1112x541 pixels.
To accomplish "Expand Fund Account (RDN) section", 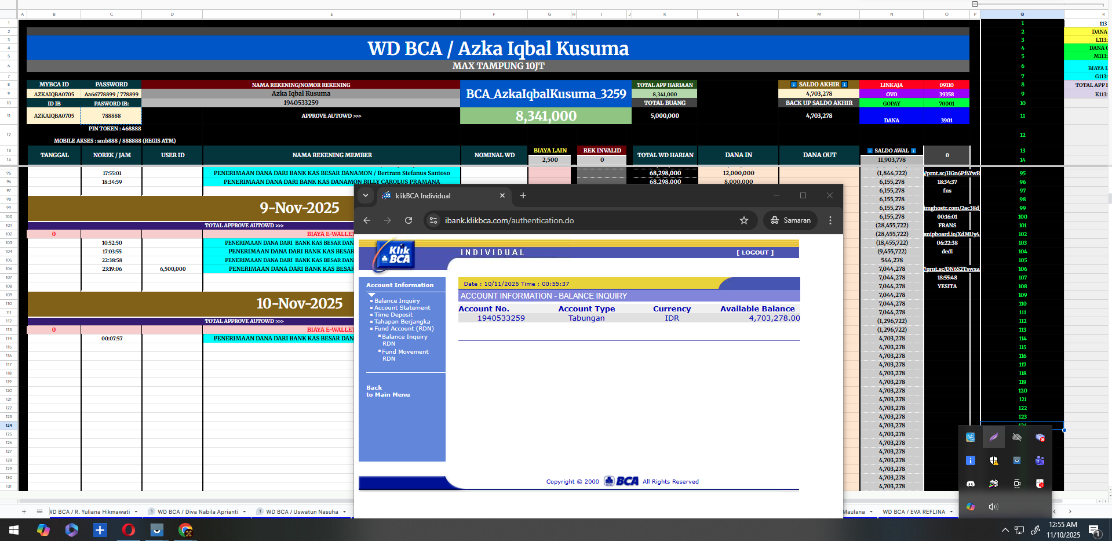I will [x=404, y=328].
